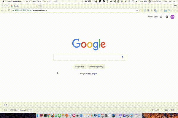This screenshot has height=118, width=178.
Task: Click the address bar URL www.google.co.jp
Action: coord(37,10)
